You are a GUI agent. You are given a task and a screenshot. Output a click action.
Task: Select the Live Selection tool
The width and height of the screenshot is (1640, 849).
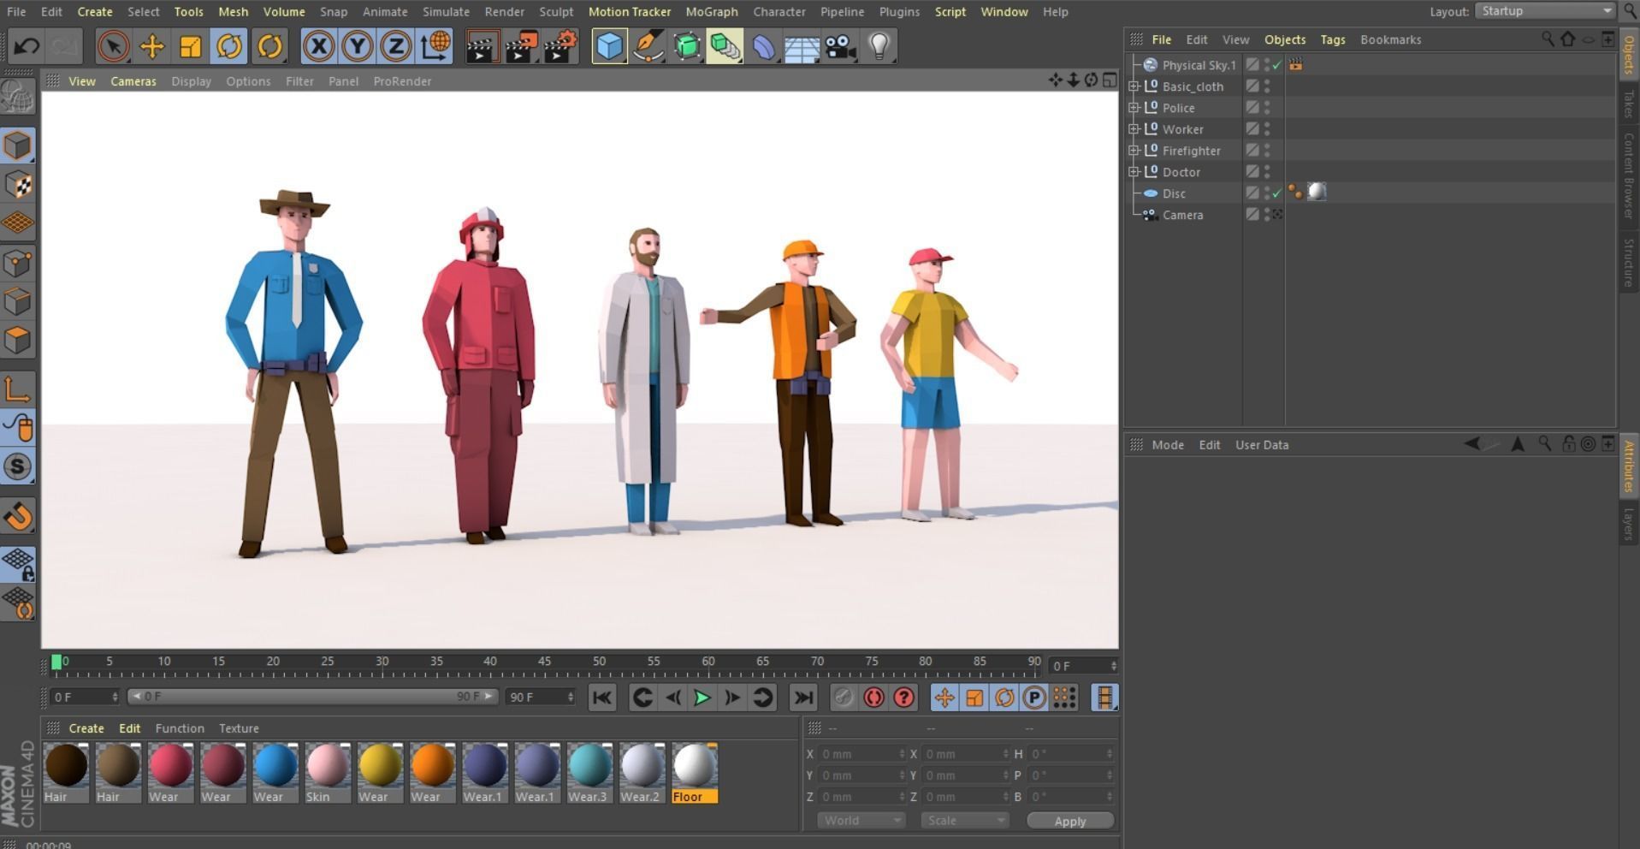click(113, 46)
